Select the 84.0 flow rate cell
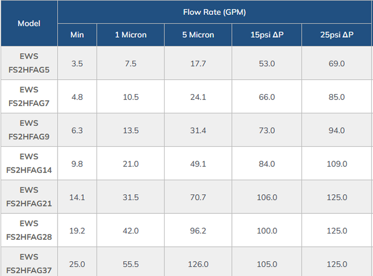Screen dimensions: 373x276 click(x=266, y=164)
